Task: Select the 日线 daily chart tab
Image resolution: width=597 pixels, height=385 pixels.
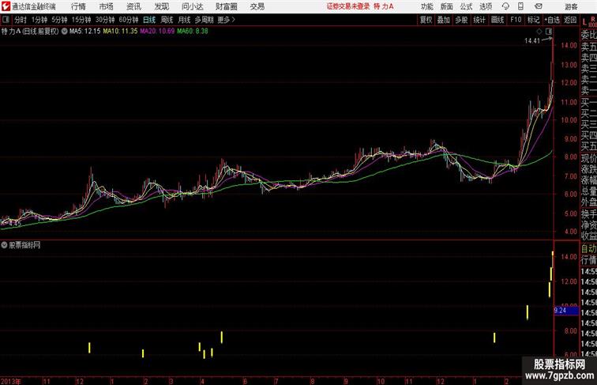Action: click(149, 20)
